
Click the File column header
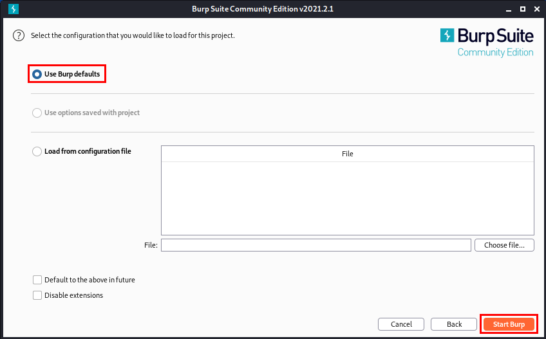[348, 154]
